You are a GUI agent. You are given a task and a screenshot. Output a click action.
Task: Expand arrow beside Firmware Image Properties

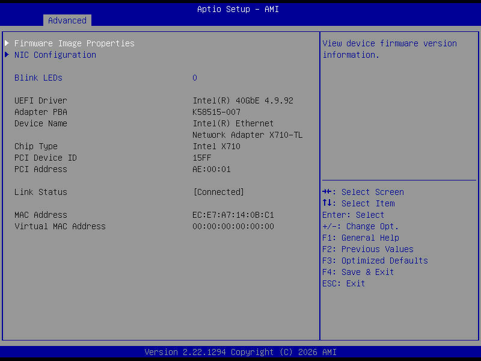coord(7,43)
